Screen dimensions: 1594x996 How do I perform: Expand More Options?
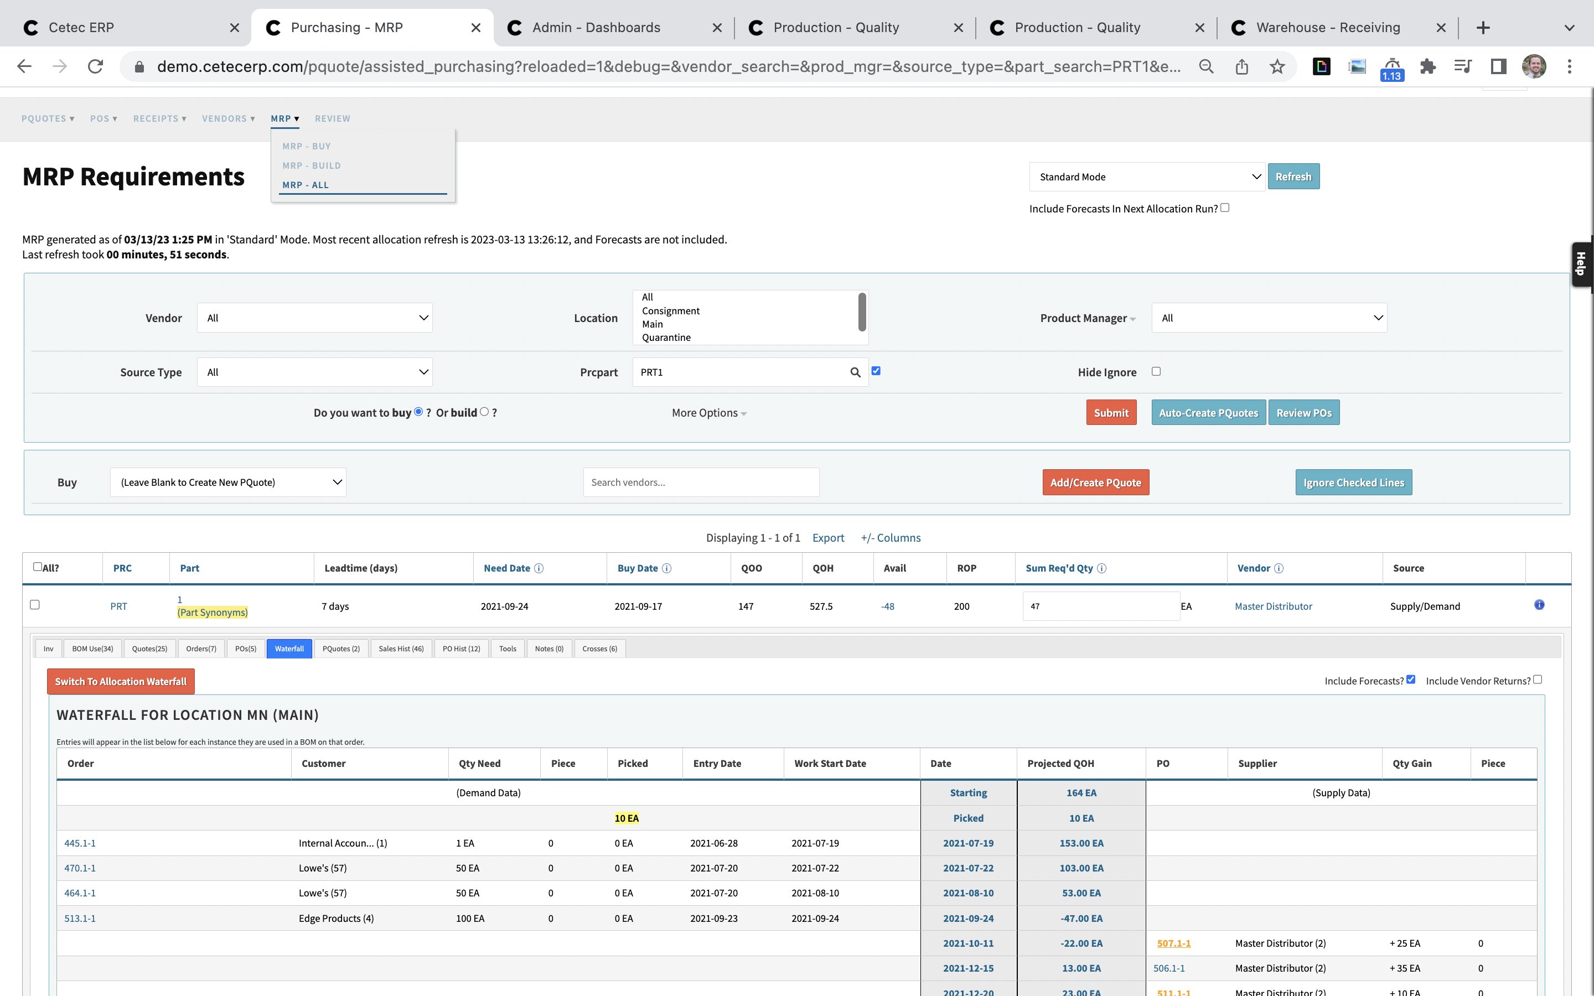click(x=709, y=413)
